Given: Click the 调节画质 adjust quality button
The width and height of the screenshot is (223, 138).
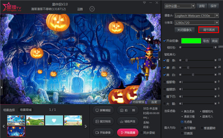Looking at the screenshot, I should (x=209, y=30).
